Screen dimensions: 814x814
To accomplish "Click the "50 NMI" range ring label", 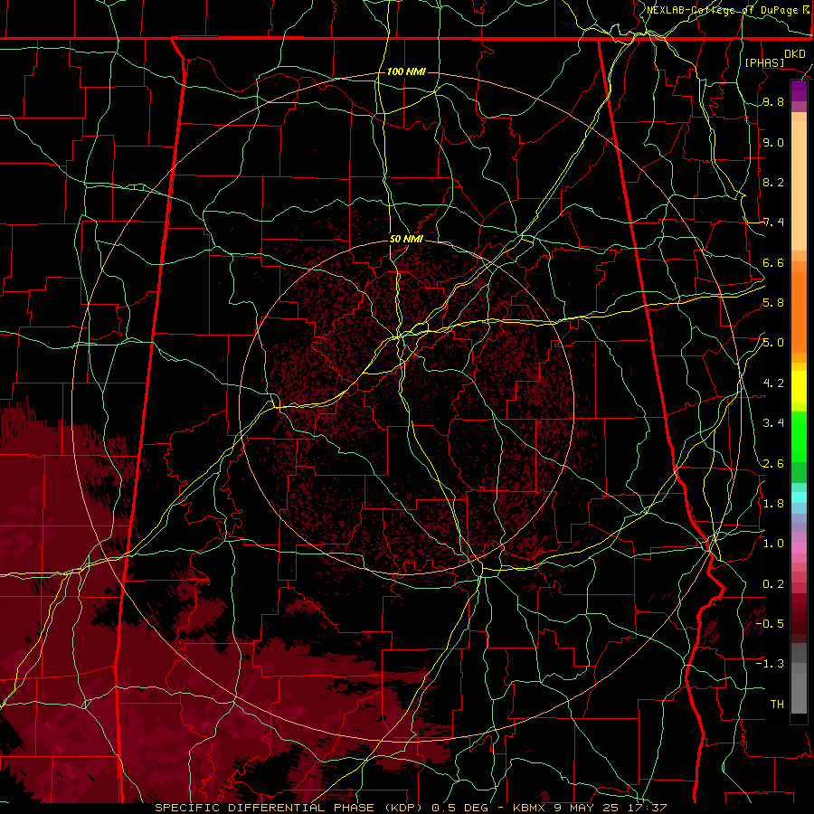I will (x=406, y=240).
